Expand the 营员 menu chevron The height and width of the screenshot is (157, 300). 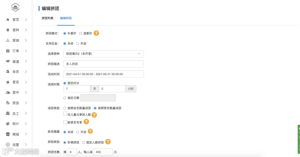pos(26,82)
